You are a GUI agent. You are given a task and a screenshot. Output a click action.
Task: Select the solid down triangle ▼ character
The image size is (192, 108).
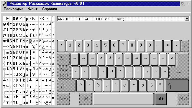point(8,102)
